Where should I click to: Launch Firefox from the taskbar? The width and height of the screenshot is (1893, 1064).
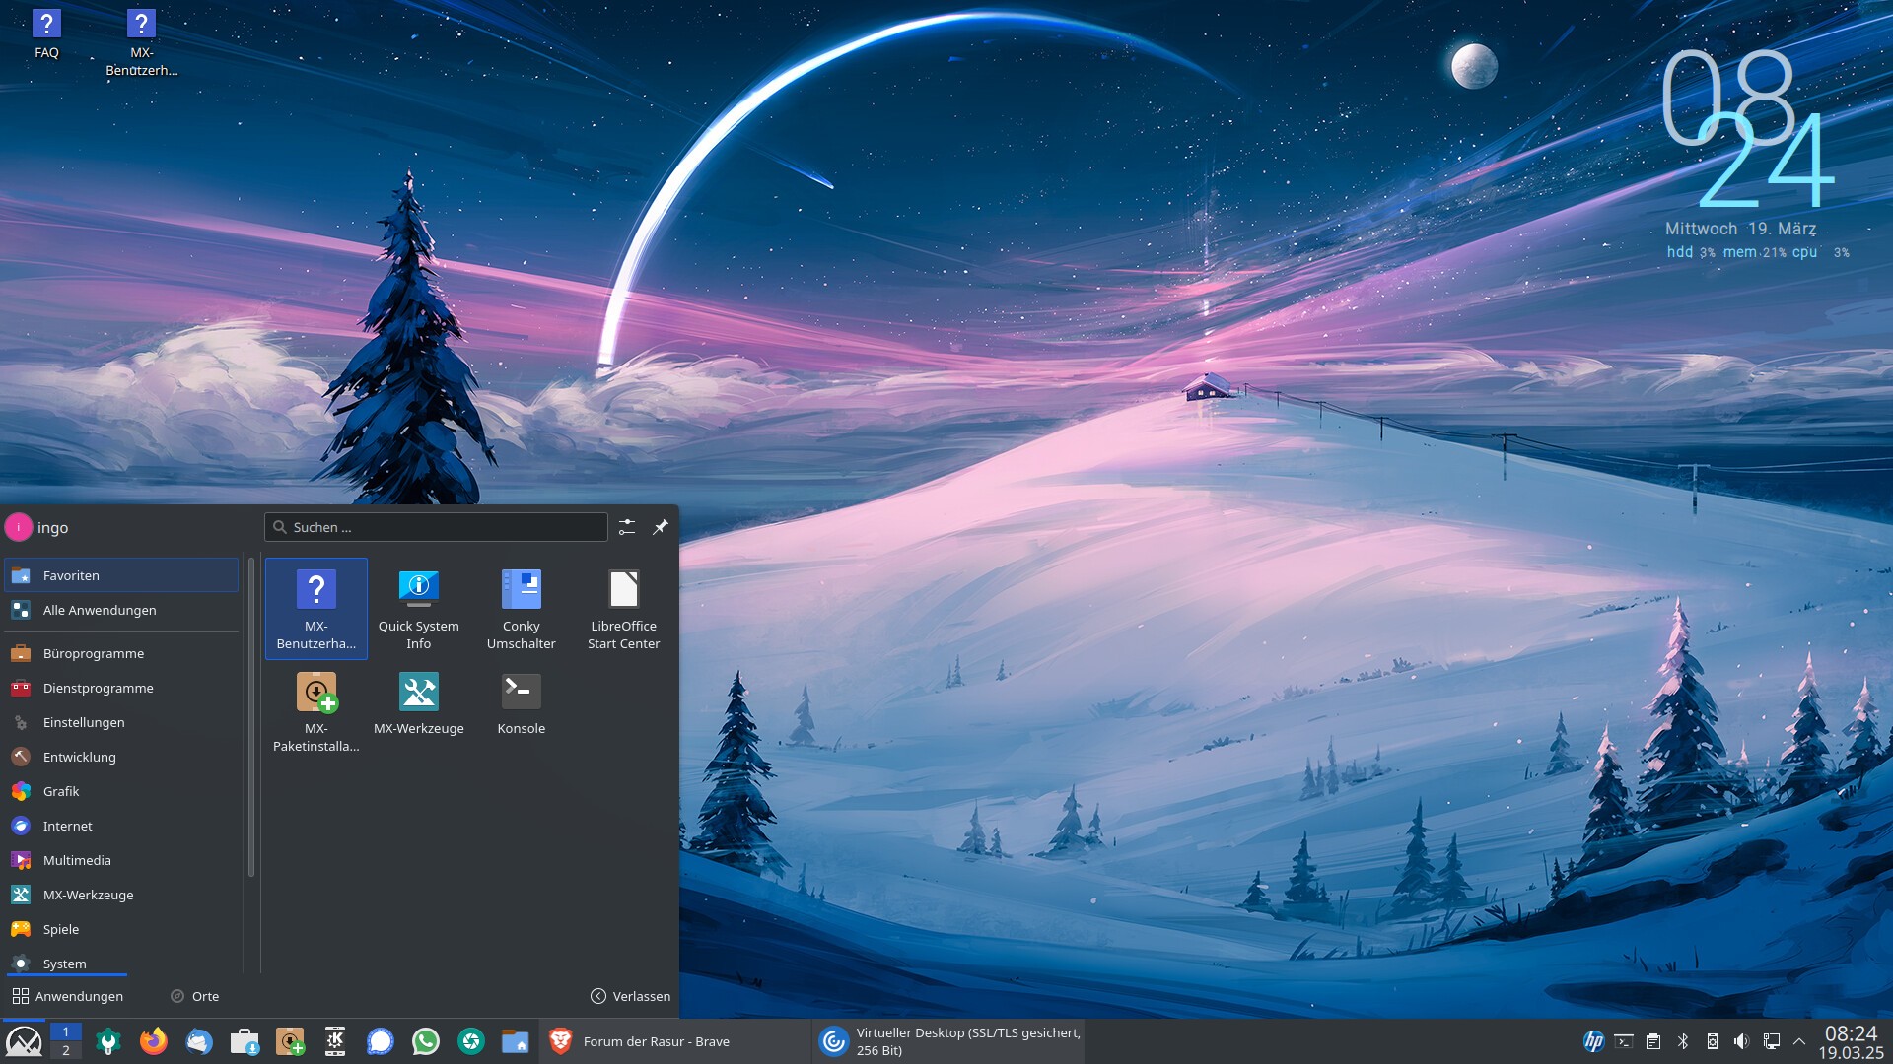pos(153,1041)
